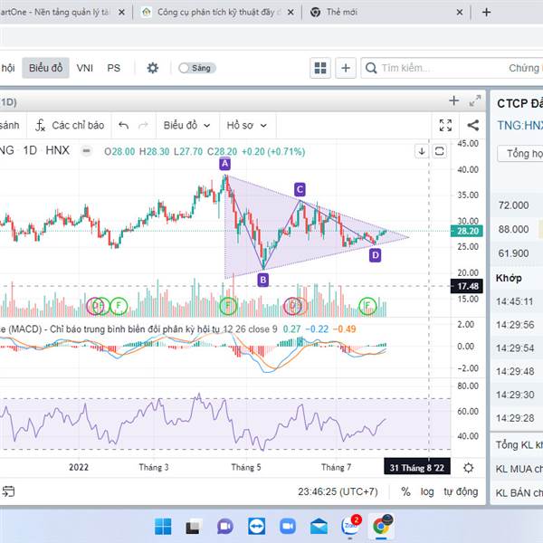Click the plus button beside search box
543x543 pixels.
346,68
